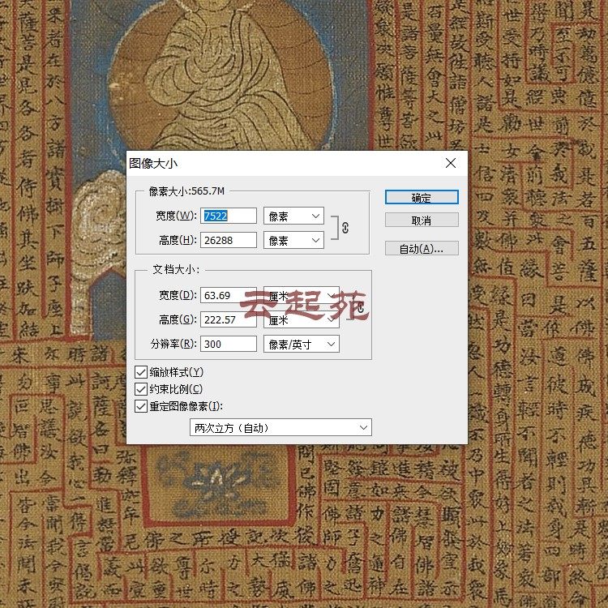Viewport: 608px width, 608px height.
Task: Close the 图像大小 dialog
Action: point(451,163)
